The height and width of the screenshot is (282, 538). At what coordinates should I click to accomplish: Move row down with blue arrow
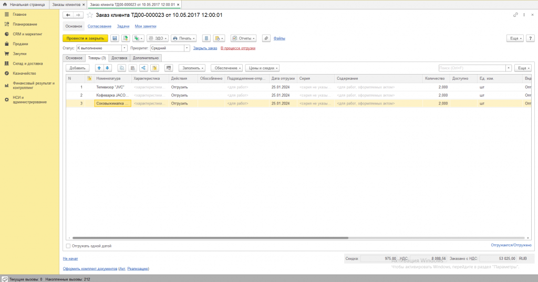point(107,68)
